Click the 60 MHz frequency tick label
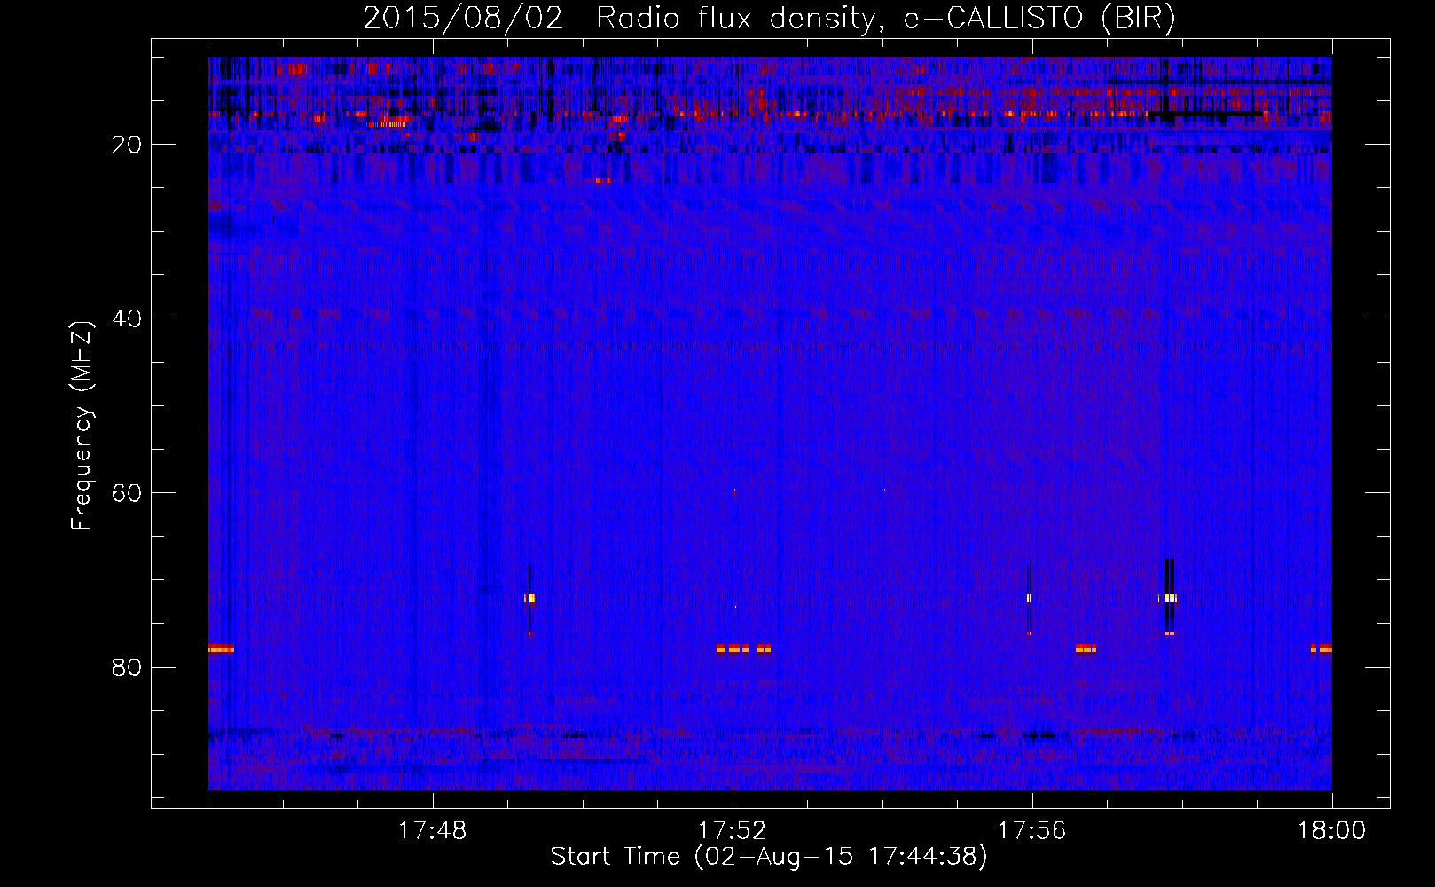This screenshot has width=1435, height=887. 128,493
